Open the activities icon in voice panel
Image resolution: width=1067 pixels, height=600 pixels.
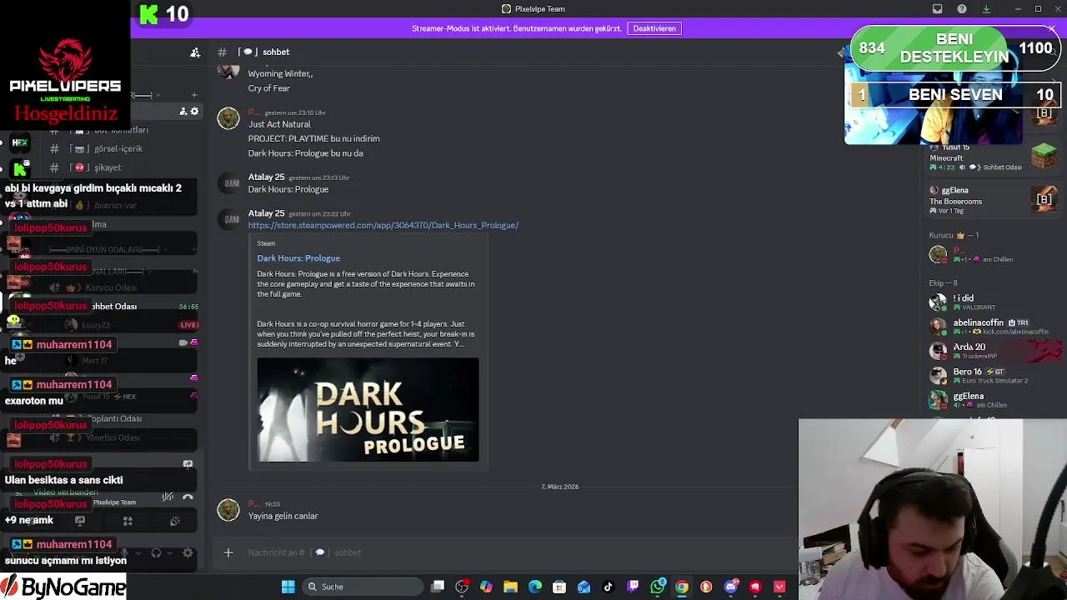(128, 521)
